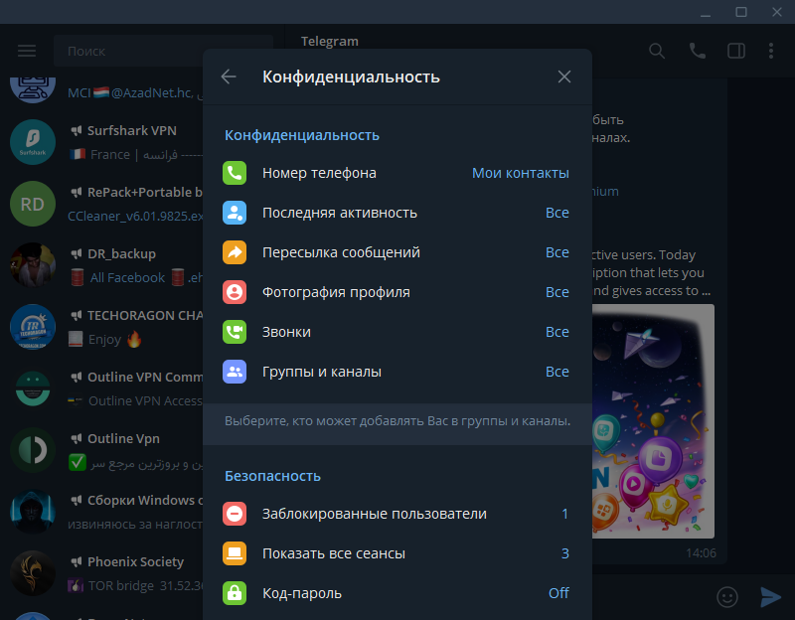Open the Outline VPN Comm chat
The image size is (795, 620).
coord(101,388)
